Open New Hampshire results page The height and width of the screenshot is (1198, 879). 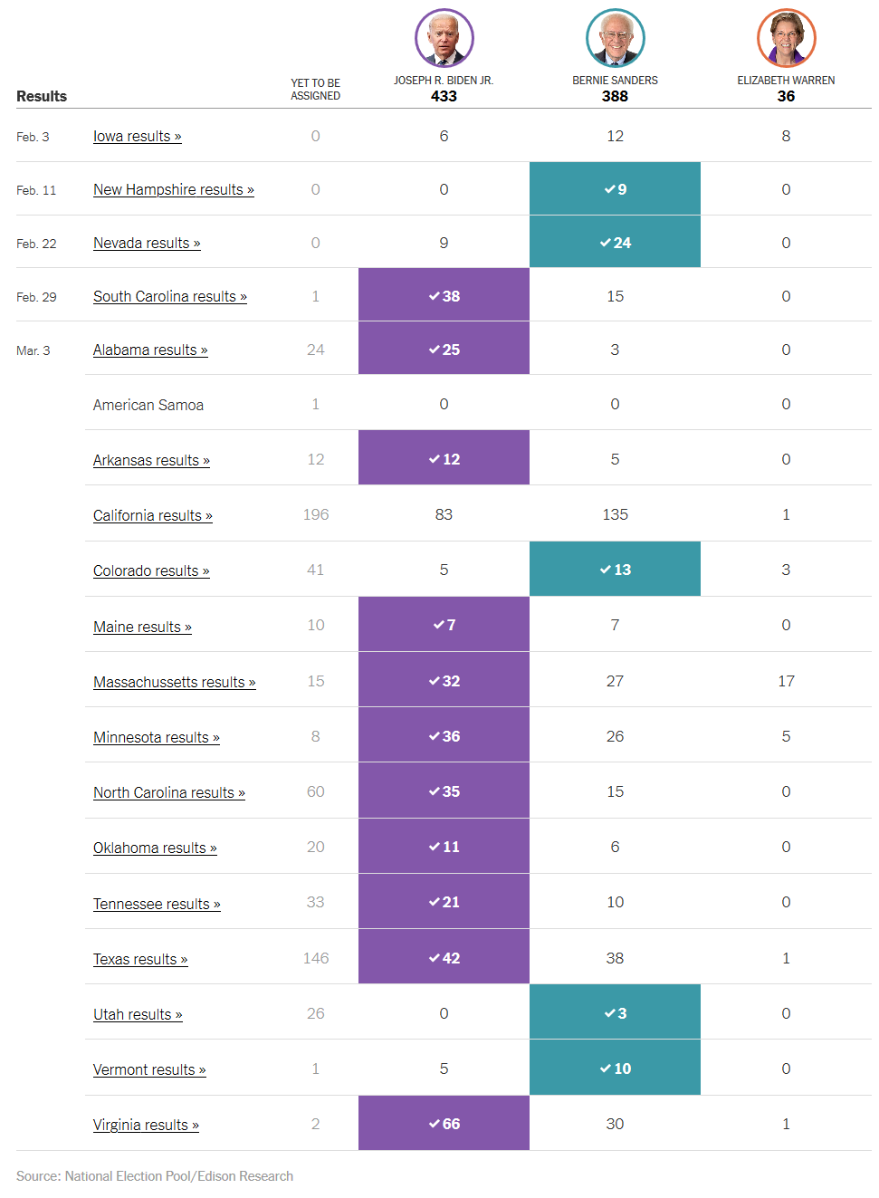(x=173, y=190)
